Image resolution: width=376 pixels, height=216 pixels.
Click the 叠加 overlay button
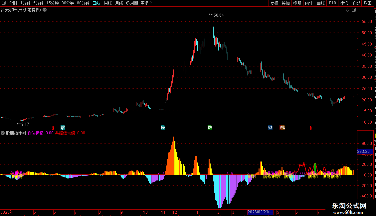coord(285,3)
